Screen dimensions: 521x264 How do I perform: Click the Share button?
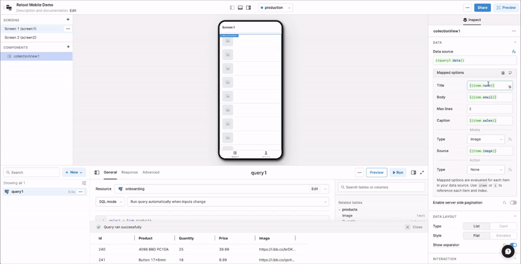click(x=482, y=8)
